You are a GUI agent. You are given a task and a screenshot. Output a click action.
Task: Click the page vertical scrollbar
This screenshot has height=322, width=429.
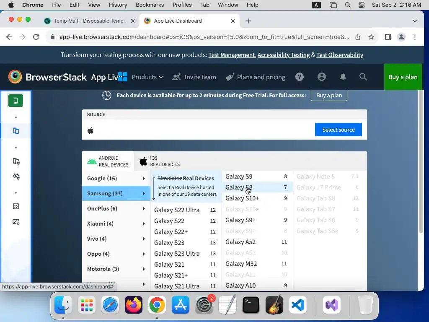(x=421, y=162)
